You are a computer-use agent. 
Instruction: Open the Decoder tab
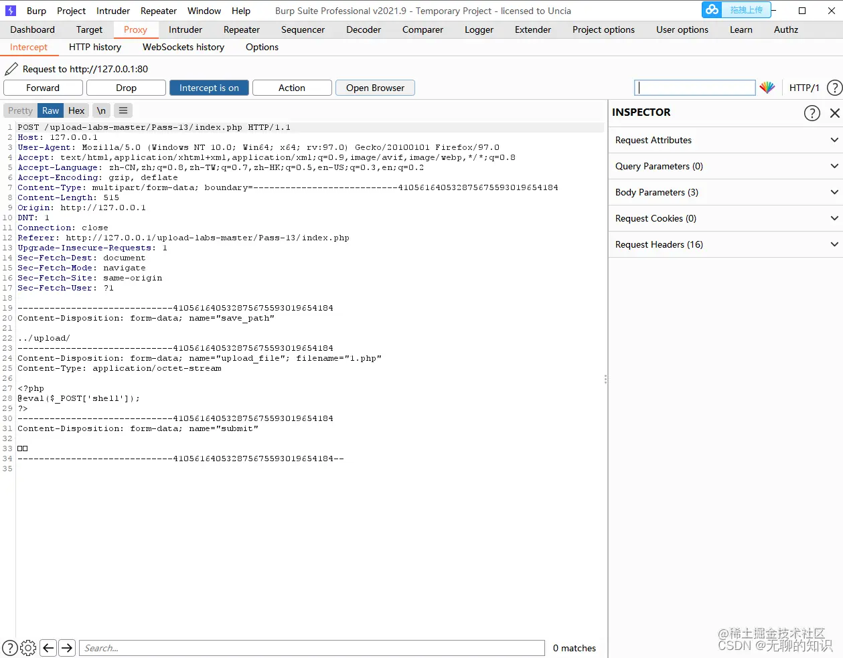point(364,29)
